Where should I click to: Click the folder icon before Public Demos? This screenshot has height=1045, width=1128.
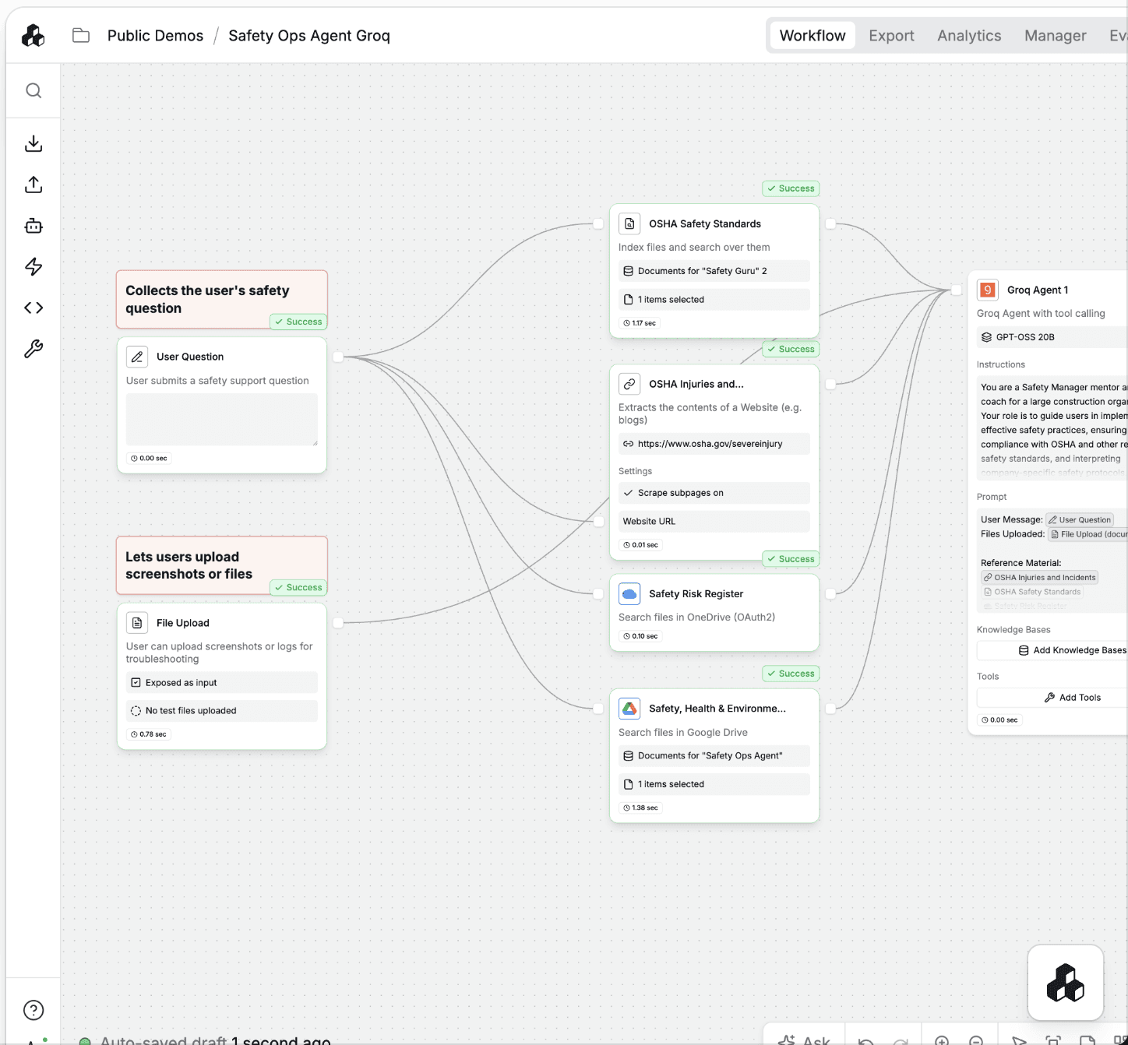pyautogui.click(x=81, y=35)
